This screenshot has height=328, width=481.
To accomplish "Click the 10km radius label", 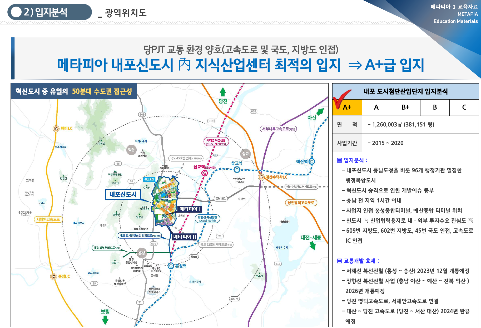I will pos(234,299).
